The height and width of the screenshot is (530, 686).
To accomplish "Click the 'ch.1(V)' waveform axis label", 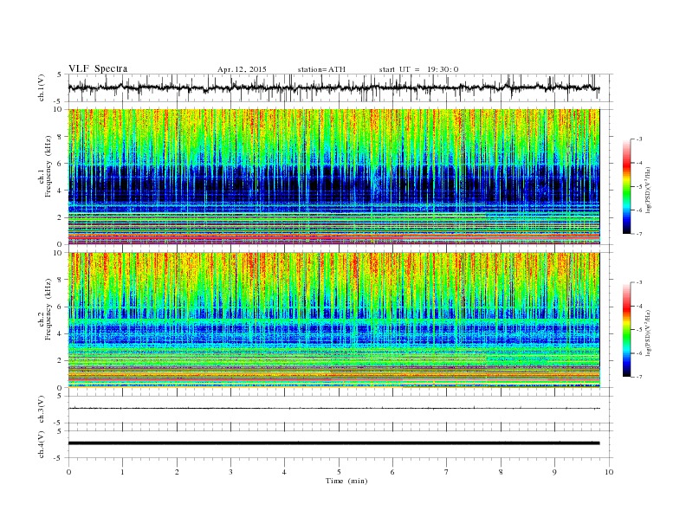I will (x=42, y=89).
